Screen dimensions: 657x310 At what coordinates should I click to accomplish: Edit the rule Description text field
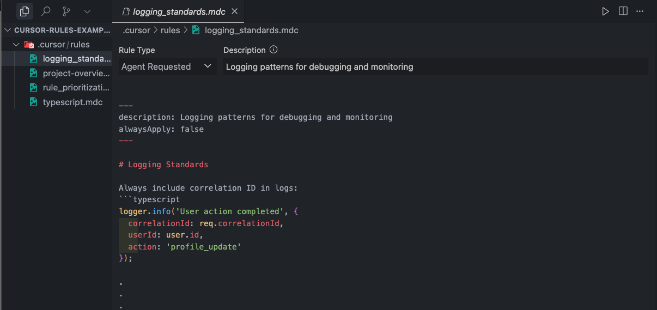click(x=435, y=66)
